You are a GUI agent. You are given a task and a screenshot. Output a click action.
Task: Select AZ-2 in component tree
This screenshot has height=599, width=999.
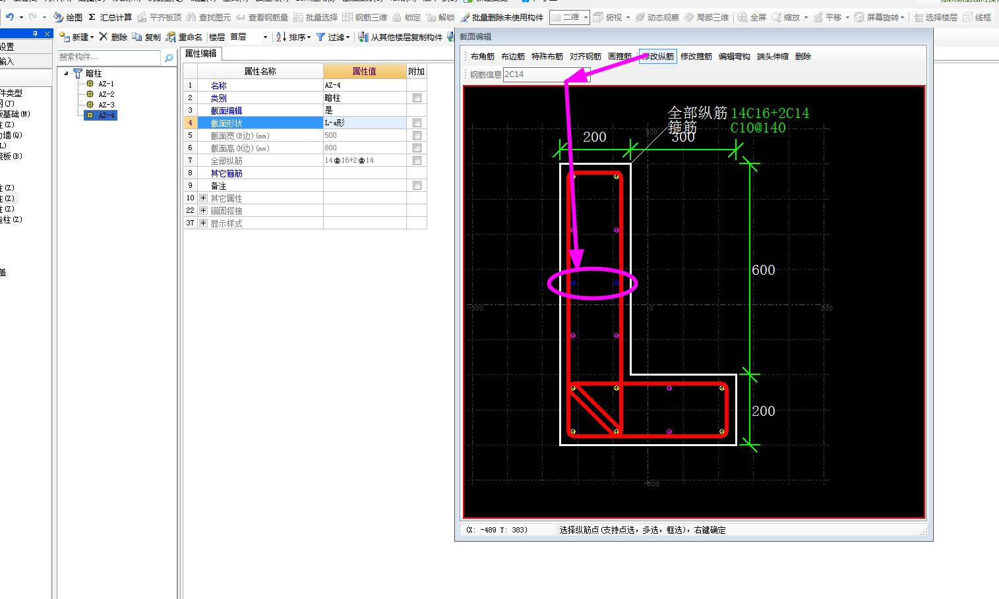(x=106, y=94)
